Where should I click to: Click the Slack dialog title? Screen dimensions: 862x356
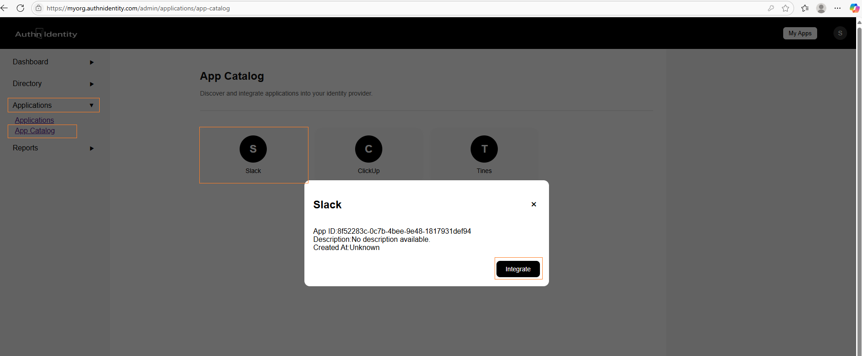tap(327, 205)
